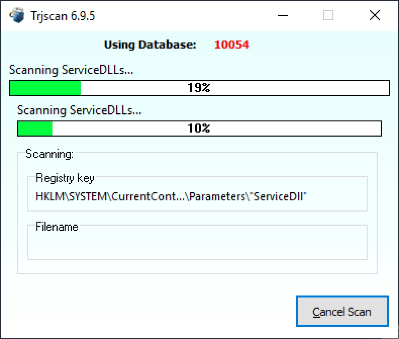
Task: Click the database number 10054
Action: [232, 45]
